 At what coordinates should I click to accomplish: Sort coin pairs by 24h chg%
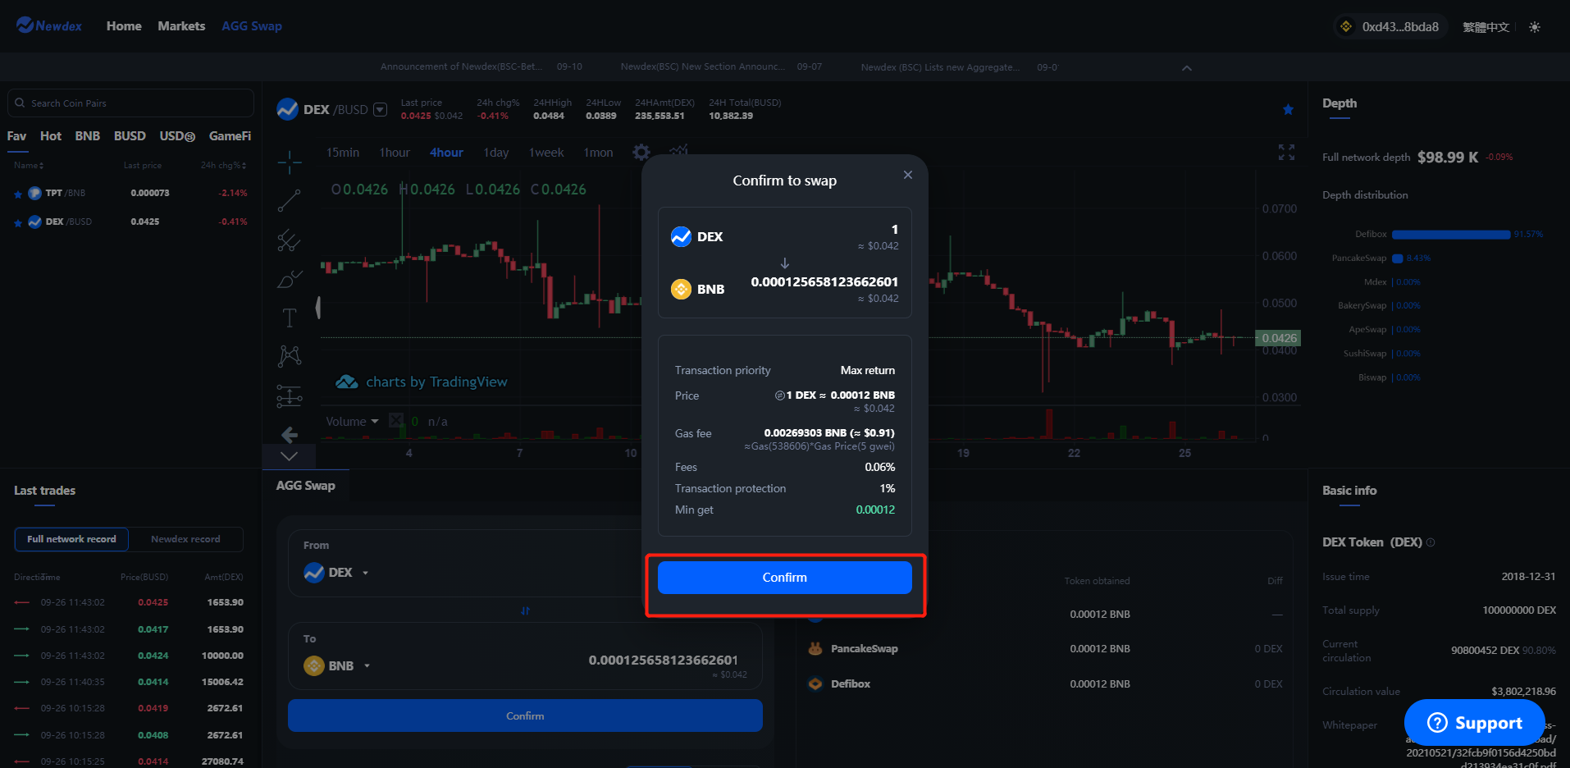pos(223,165)
